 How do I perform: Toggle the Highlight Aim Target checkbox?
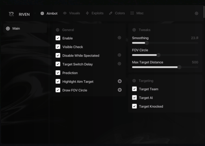click(x=58, y=81)
